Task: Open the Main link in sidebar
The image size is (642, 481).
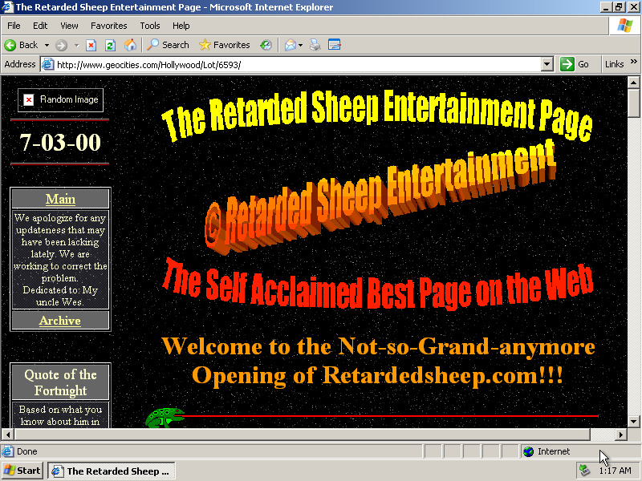Action: coord(61,199)
